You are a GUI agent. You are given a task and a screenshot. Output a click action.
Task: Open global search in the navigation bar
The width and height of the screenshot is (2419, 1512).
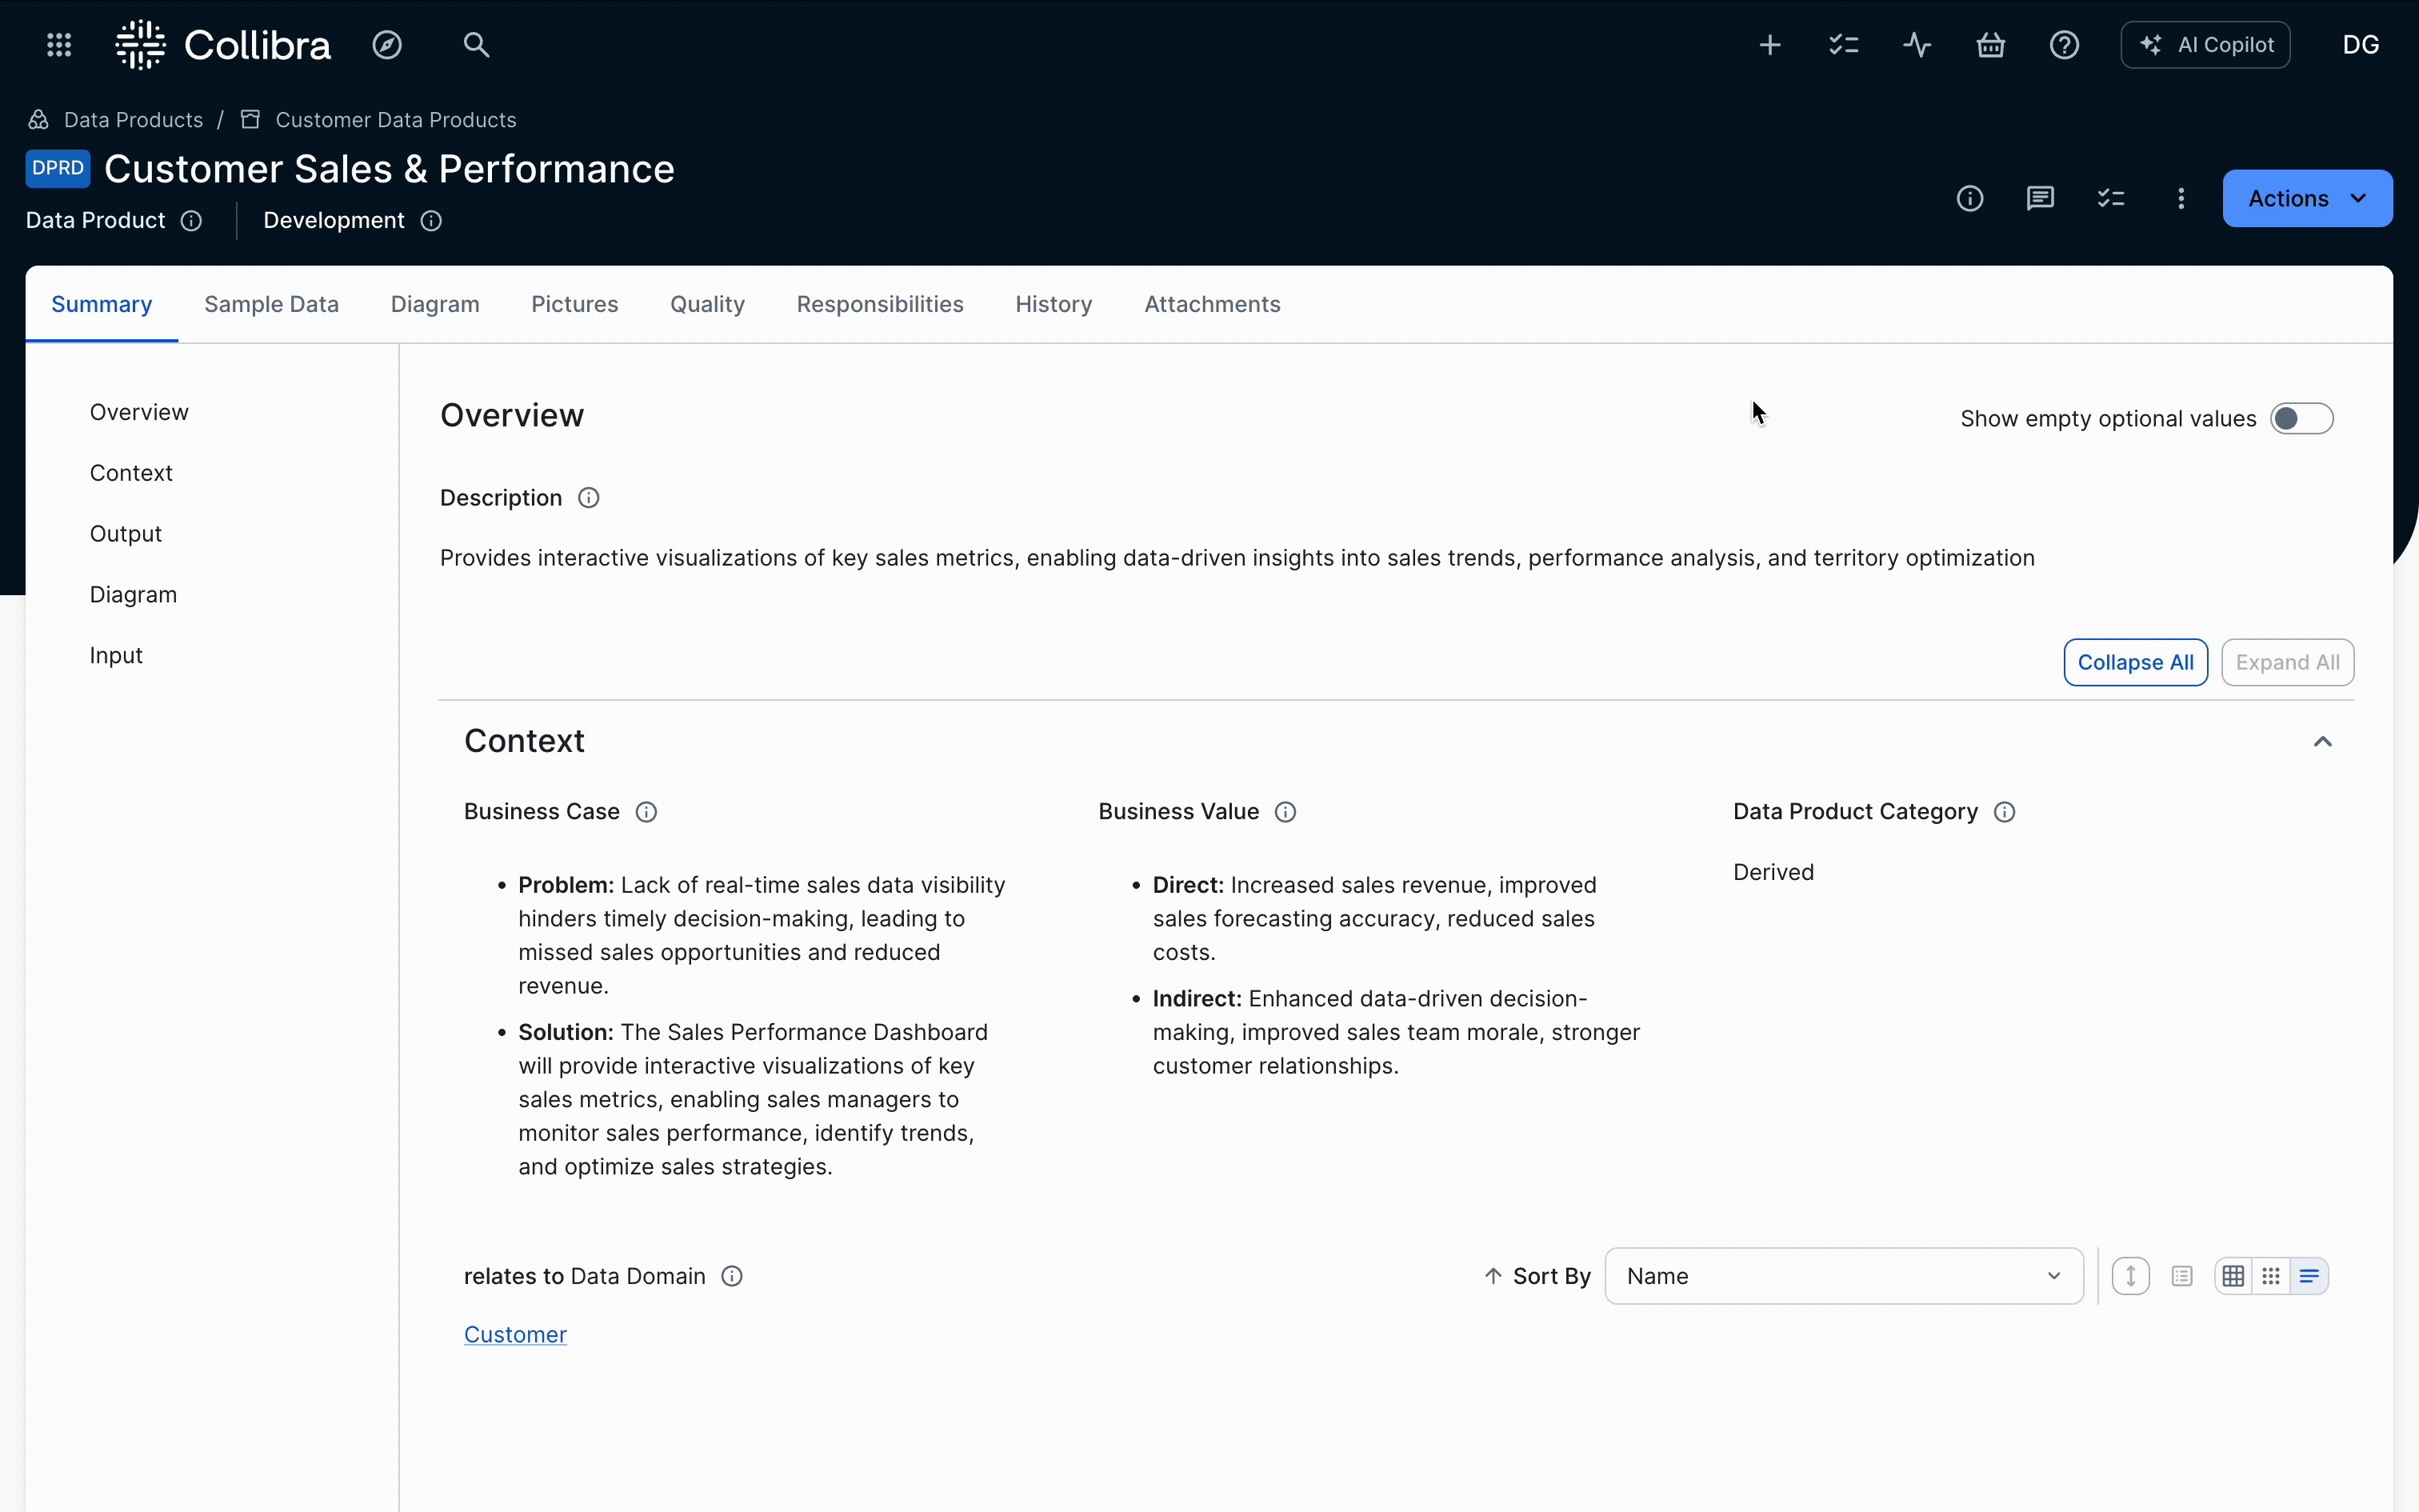pyautogui.click(x=477, y=44)
